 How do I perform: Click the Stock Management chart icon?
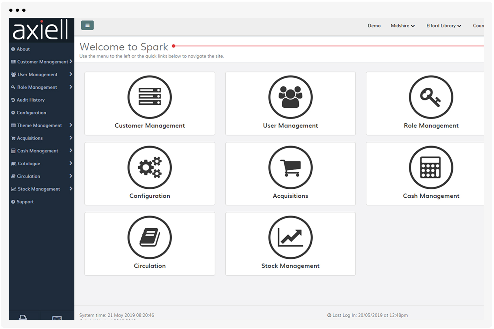pyautogui.click(x=290, y=238)
